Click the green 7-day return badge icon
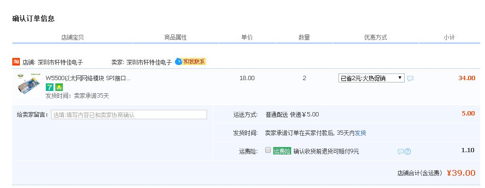485x188 pixels. pyautogui.click(x=50, y=87)
